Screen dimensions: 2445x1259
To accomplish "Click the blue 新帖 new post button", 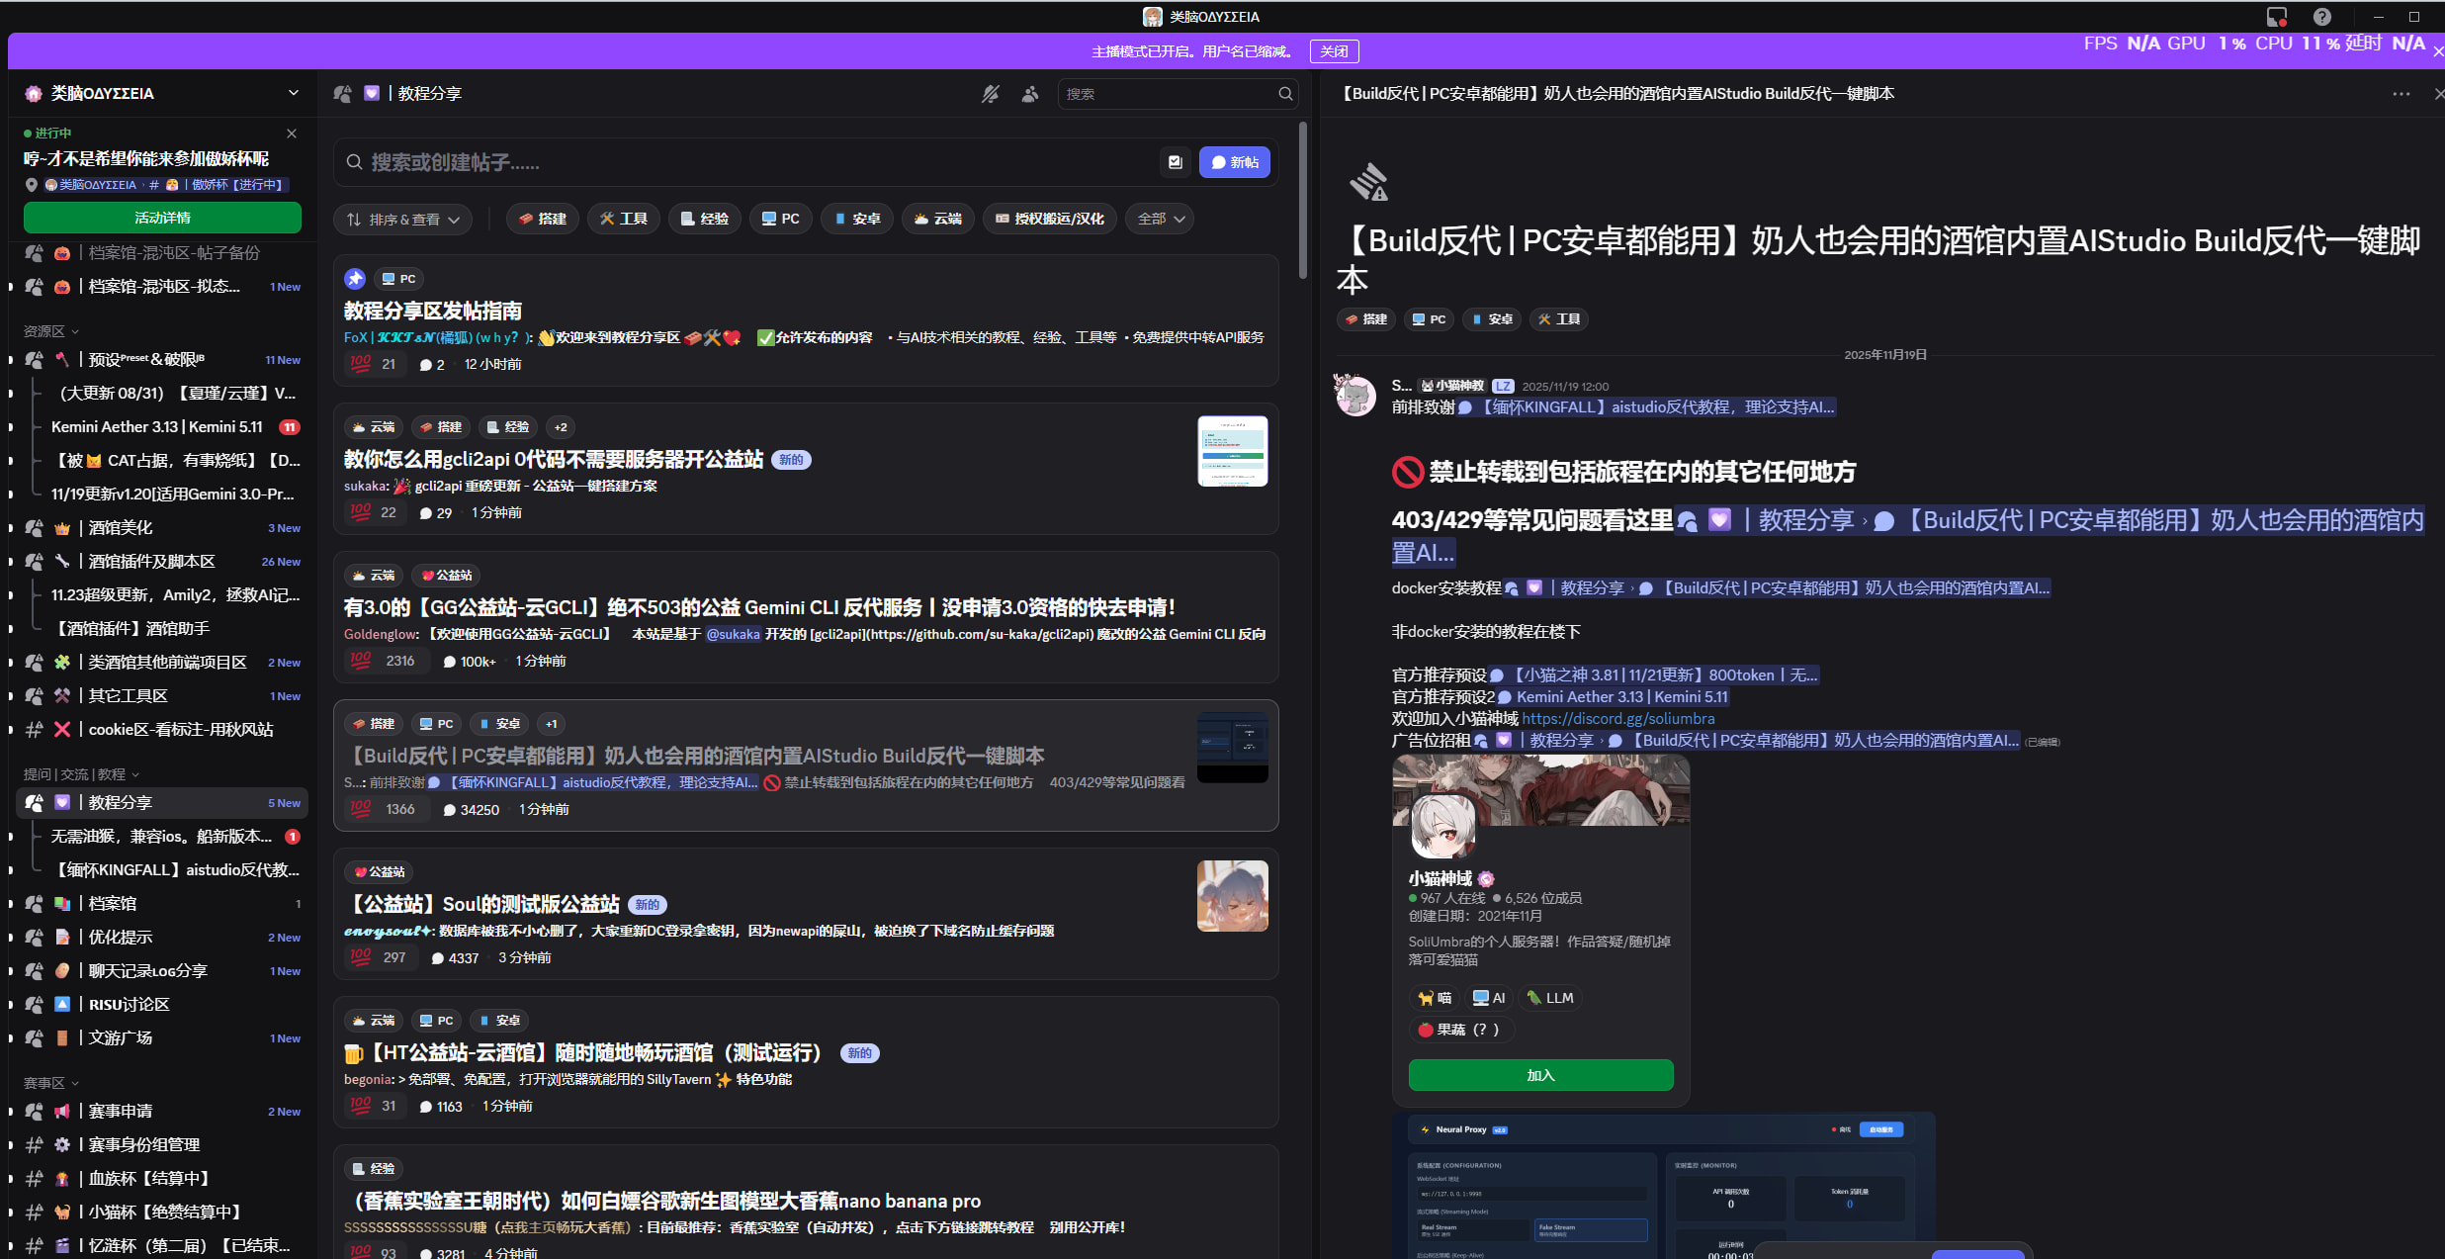I will tap(1234, 162).
